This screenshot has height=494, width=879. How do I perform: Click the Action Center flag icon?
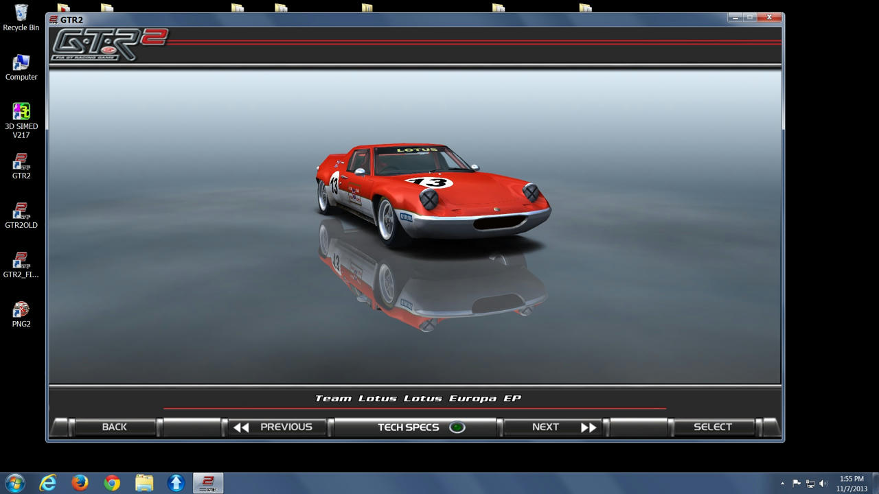(797, 484)
